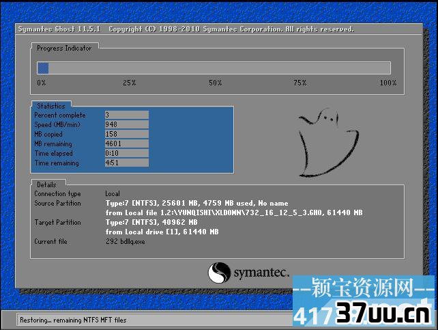Click the 0% progress marker label
This screenshot has height=330, width=438.
coord(42,83)
